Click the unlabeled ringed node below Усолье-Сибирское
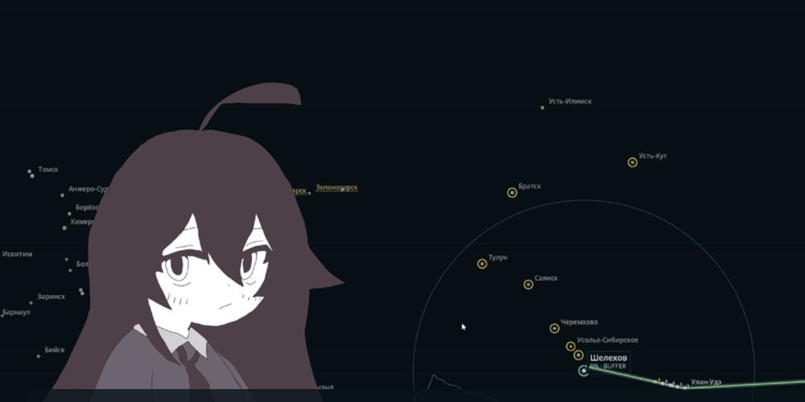 pos(579,355)
